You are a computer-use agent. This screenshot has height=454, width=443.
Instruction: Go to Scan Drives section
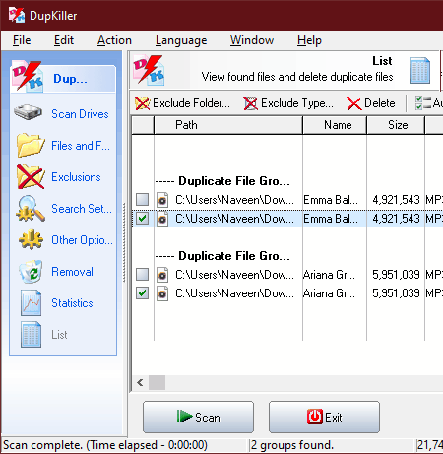pyautogui.click(x=80, y=114)
